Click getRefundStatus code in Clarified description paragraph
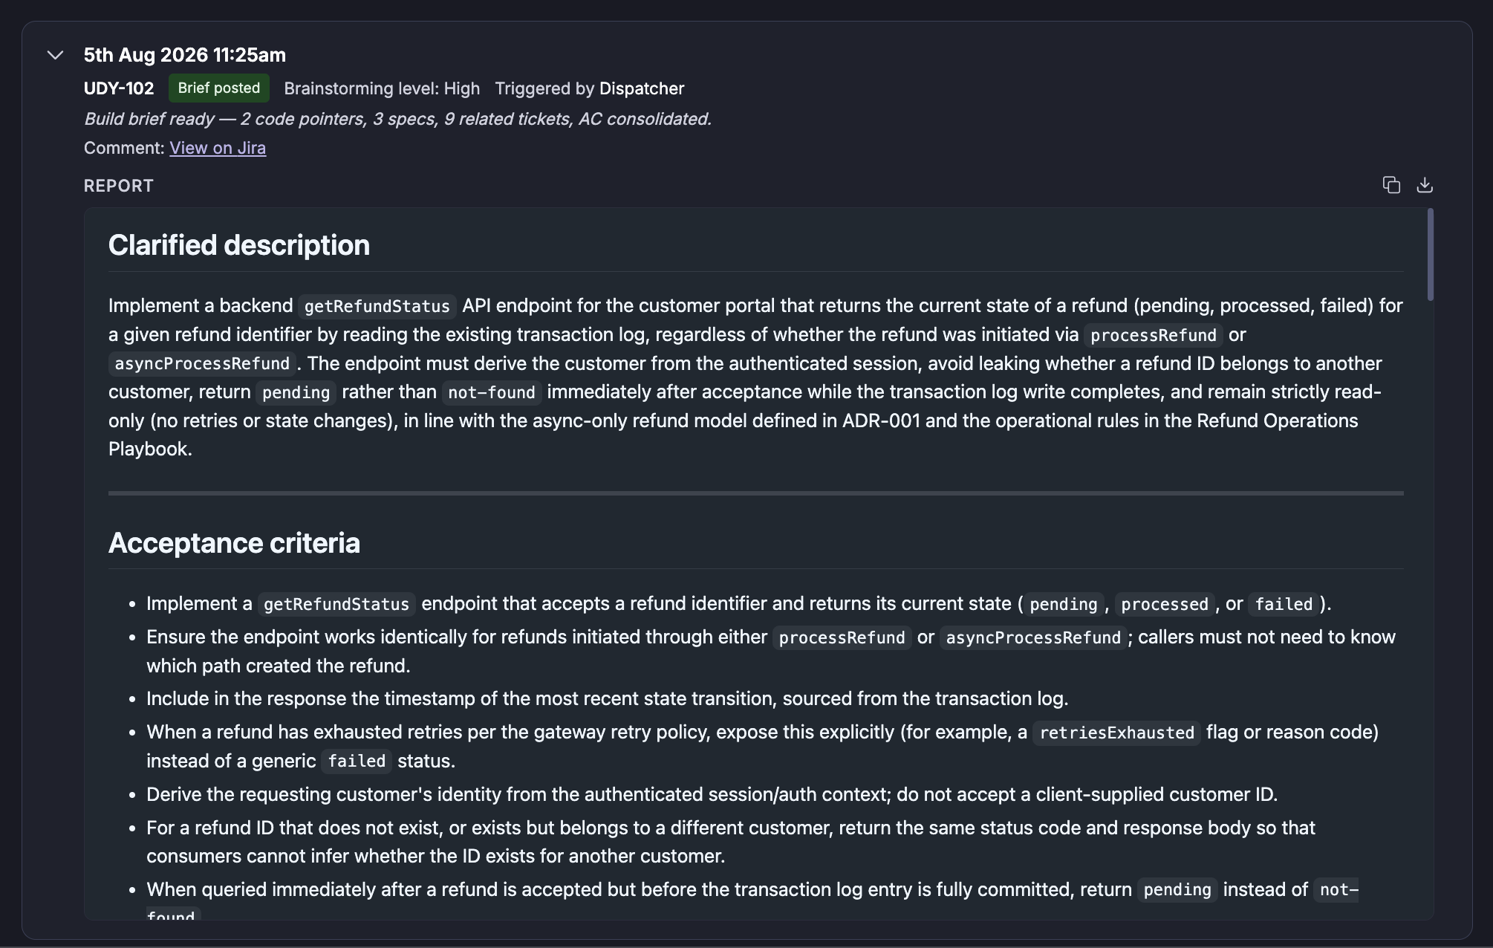The image size is (1493, 948). pyautogui.click(x=377, y=306)
